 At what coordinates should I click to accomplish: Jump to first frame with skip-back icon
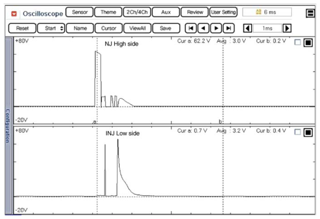[191, 28]
